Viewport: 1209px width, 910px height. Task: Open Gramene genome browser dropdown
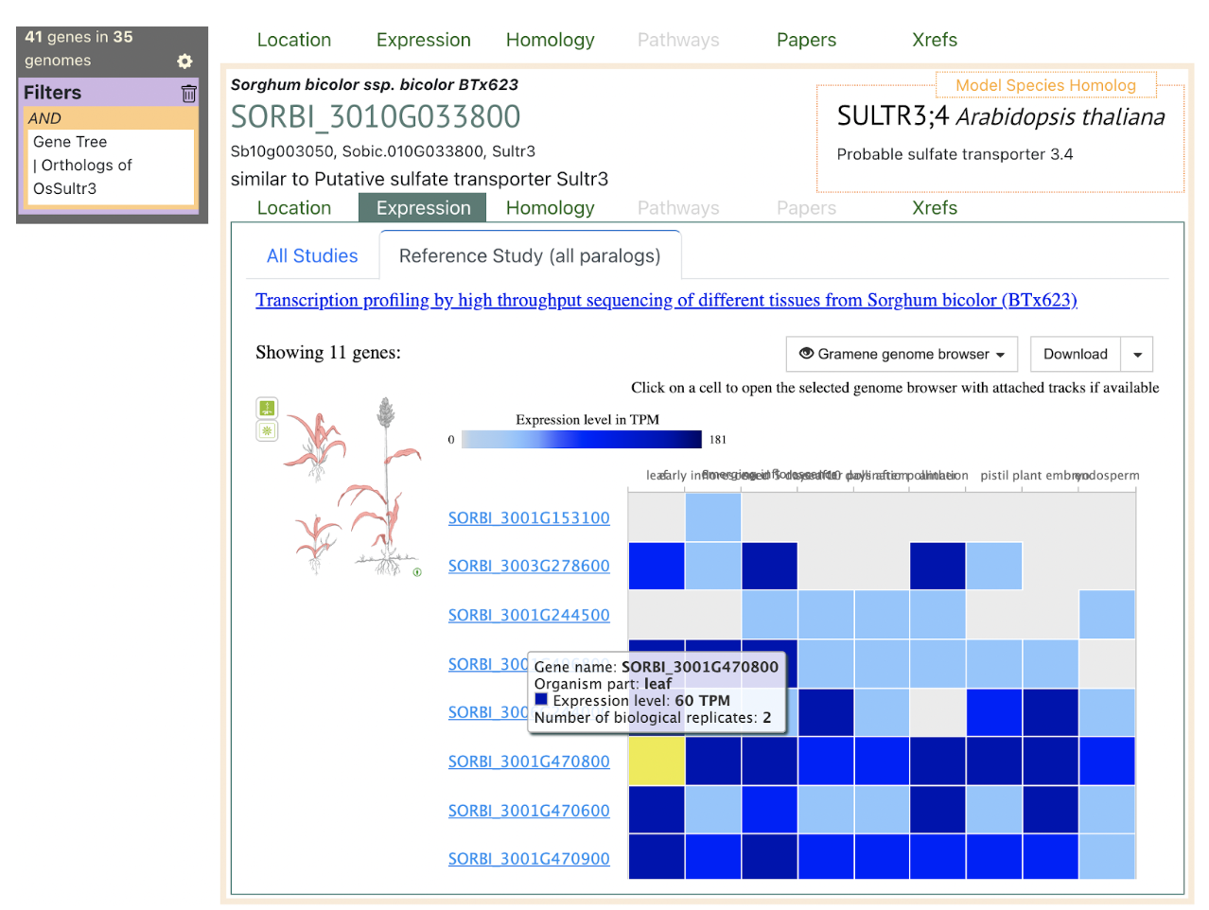(902, 354)
